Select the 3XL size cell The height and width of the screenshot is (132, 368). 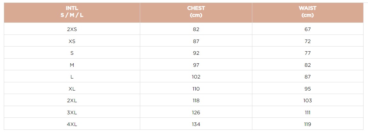pos(72,112)
